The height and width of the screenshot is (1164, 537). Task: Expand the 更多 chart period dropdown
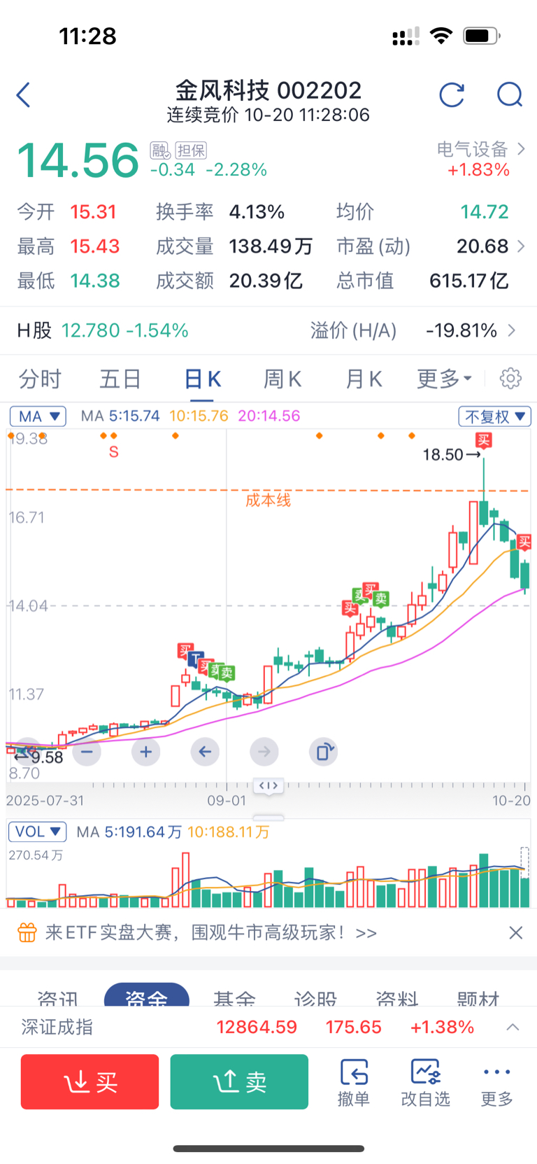pos(445,379)
